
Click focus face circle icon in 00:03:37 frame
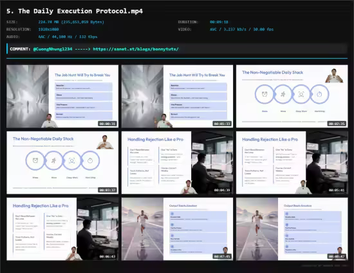(x=72, y=160)
